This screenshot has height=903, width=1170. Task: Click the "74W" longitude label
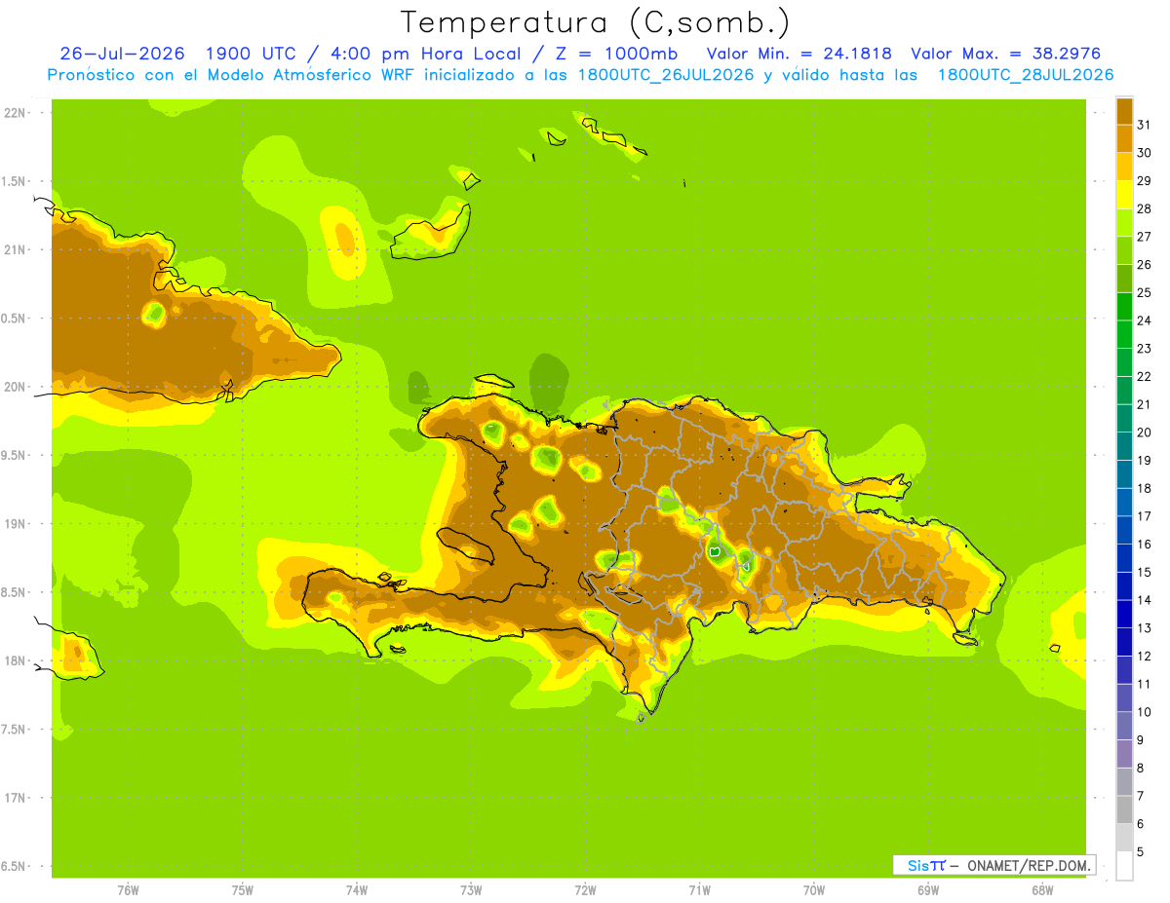tap(357, 890)
